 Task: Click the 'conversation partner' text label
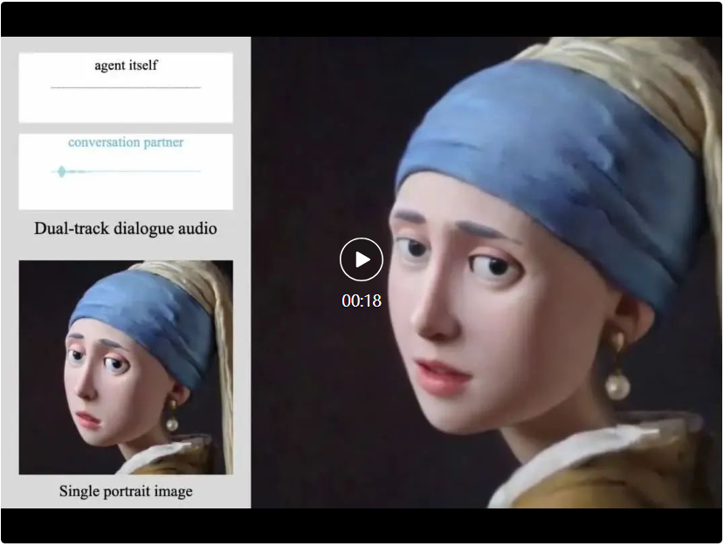[x=126, y=142]
